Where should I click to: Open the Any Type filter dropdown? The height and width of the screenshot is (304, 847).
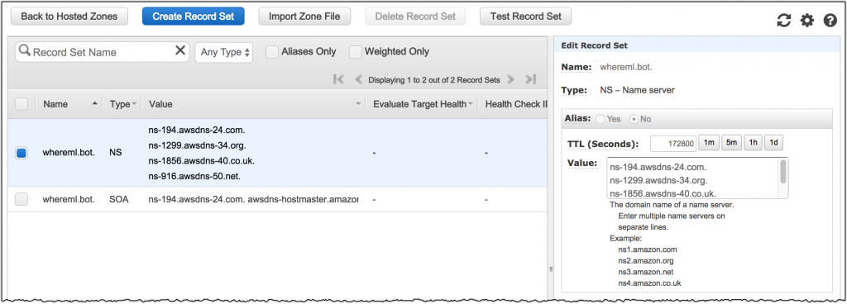[x=223, y=52]
